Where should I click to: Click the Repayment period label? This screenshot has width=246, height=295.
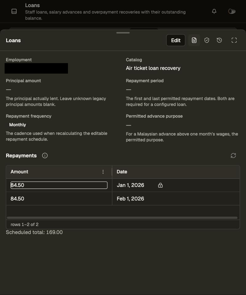(145, 81)
